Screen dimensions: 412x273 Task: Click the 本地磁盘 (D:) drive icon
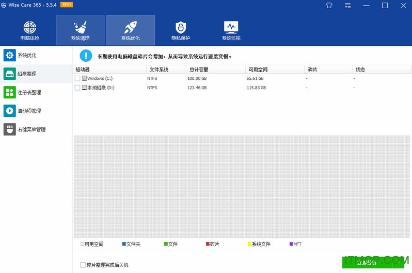pyautogui.click(x=84, y=88)
